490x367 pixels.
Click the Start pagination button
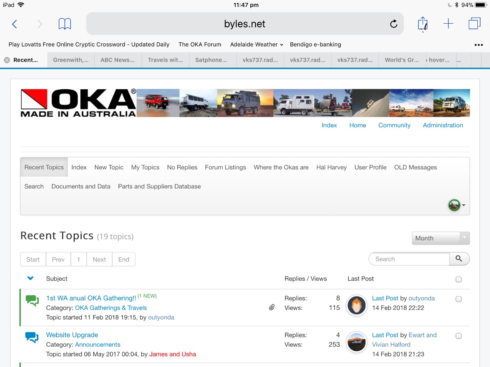pyautogui.click(x=33, y=259)
